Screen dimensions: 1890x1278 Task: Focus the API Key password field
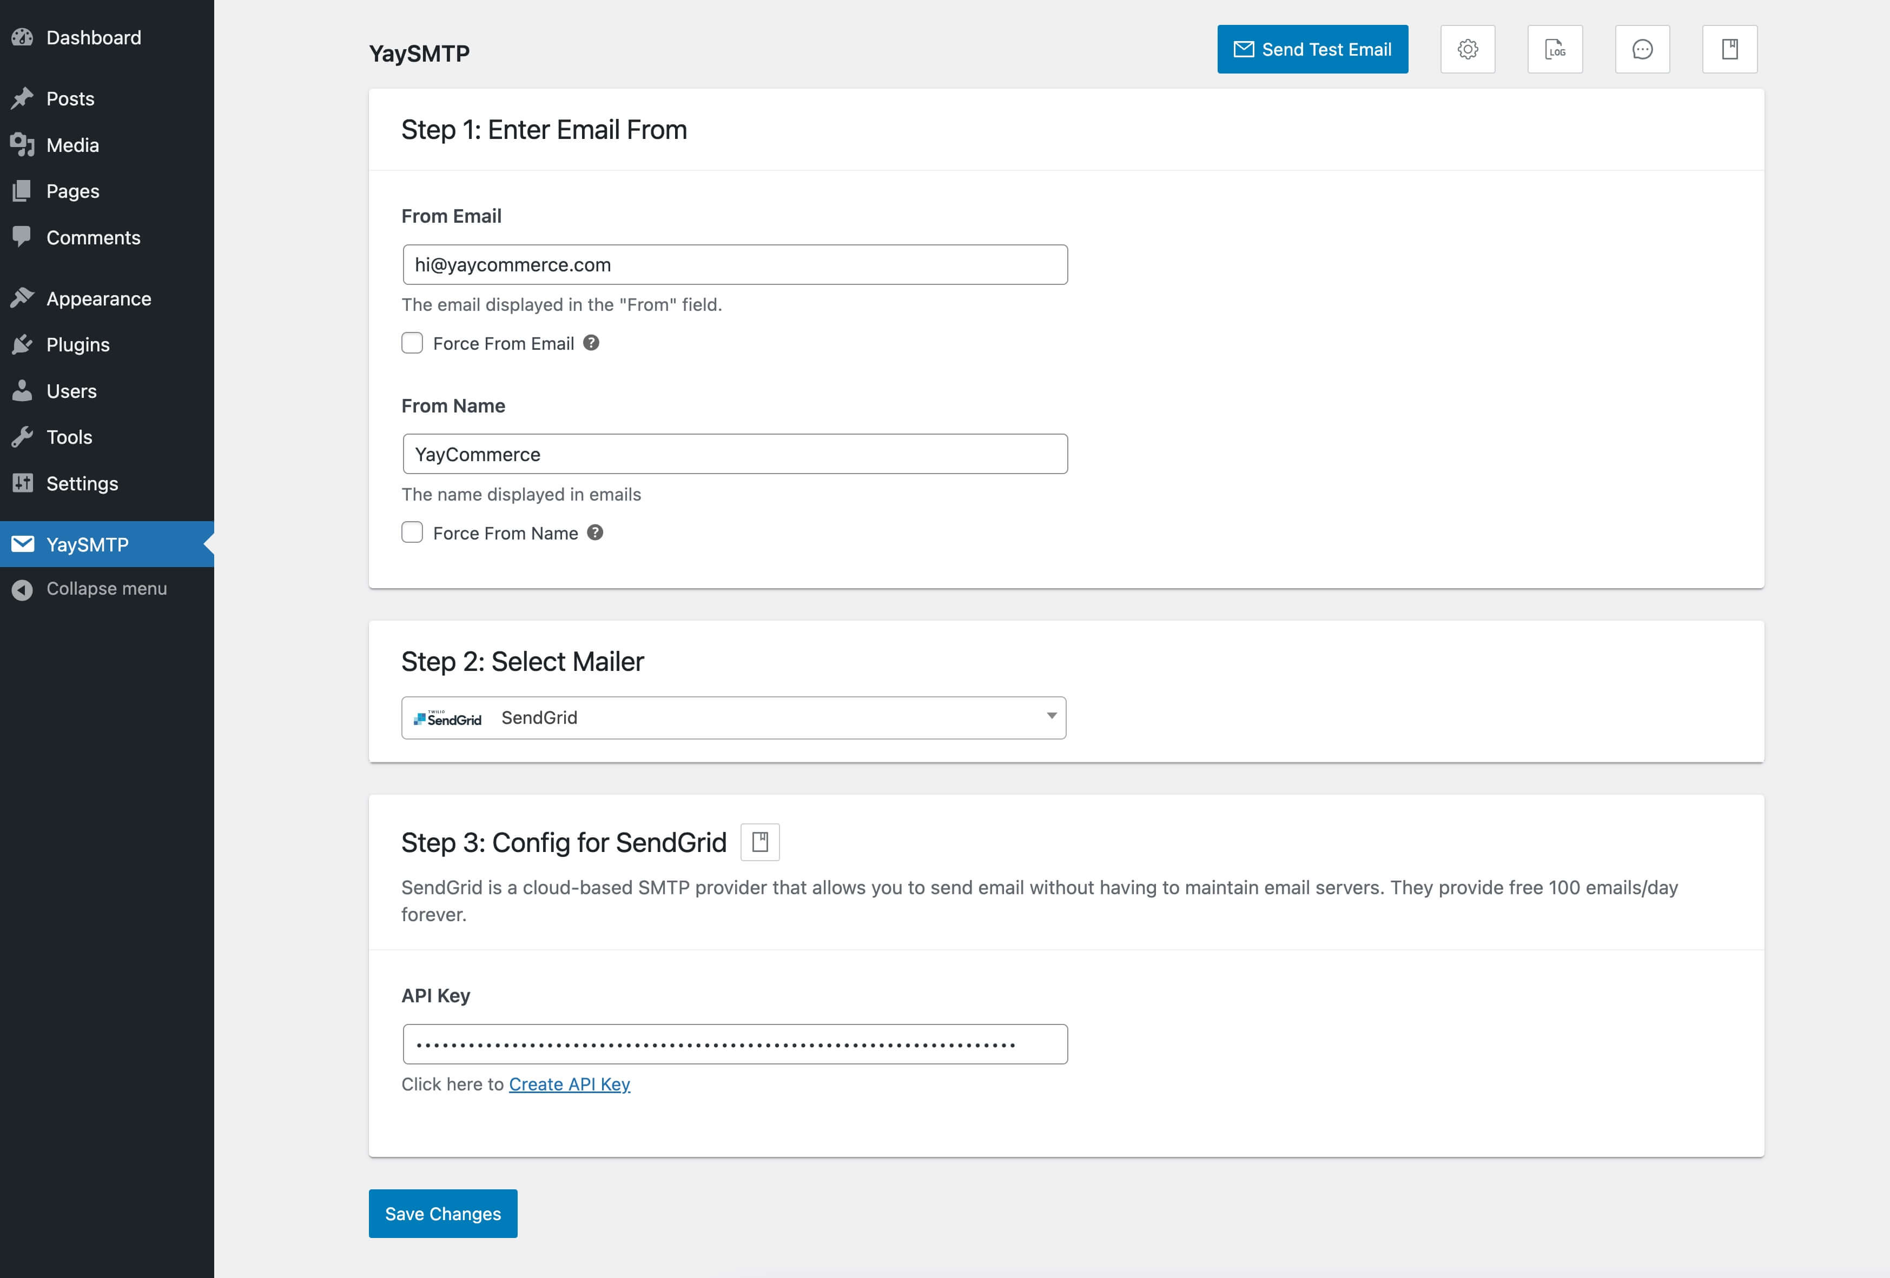(735, 1044)
